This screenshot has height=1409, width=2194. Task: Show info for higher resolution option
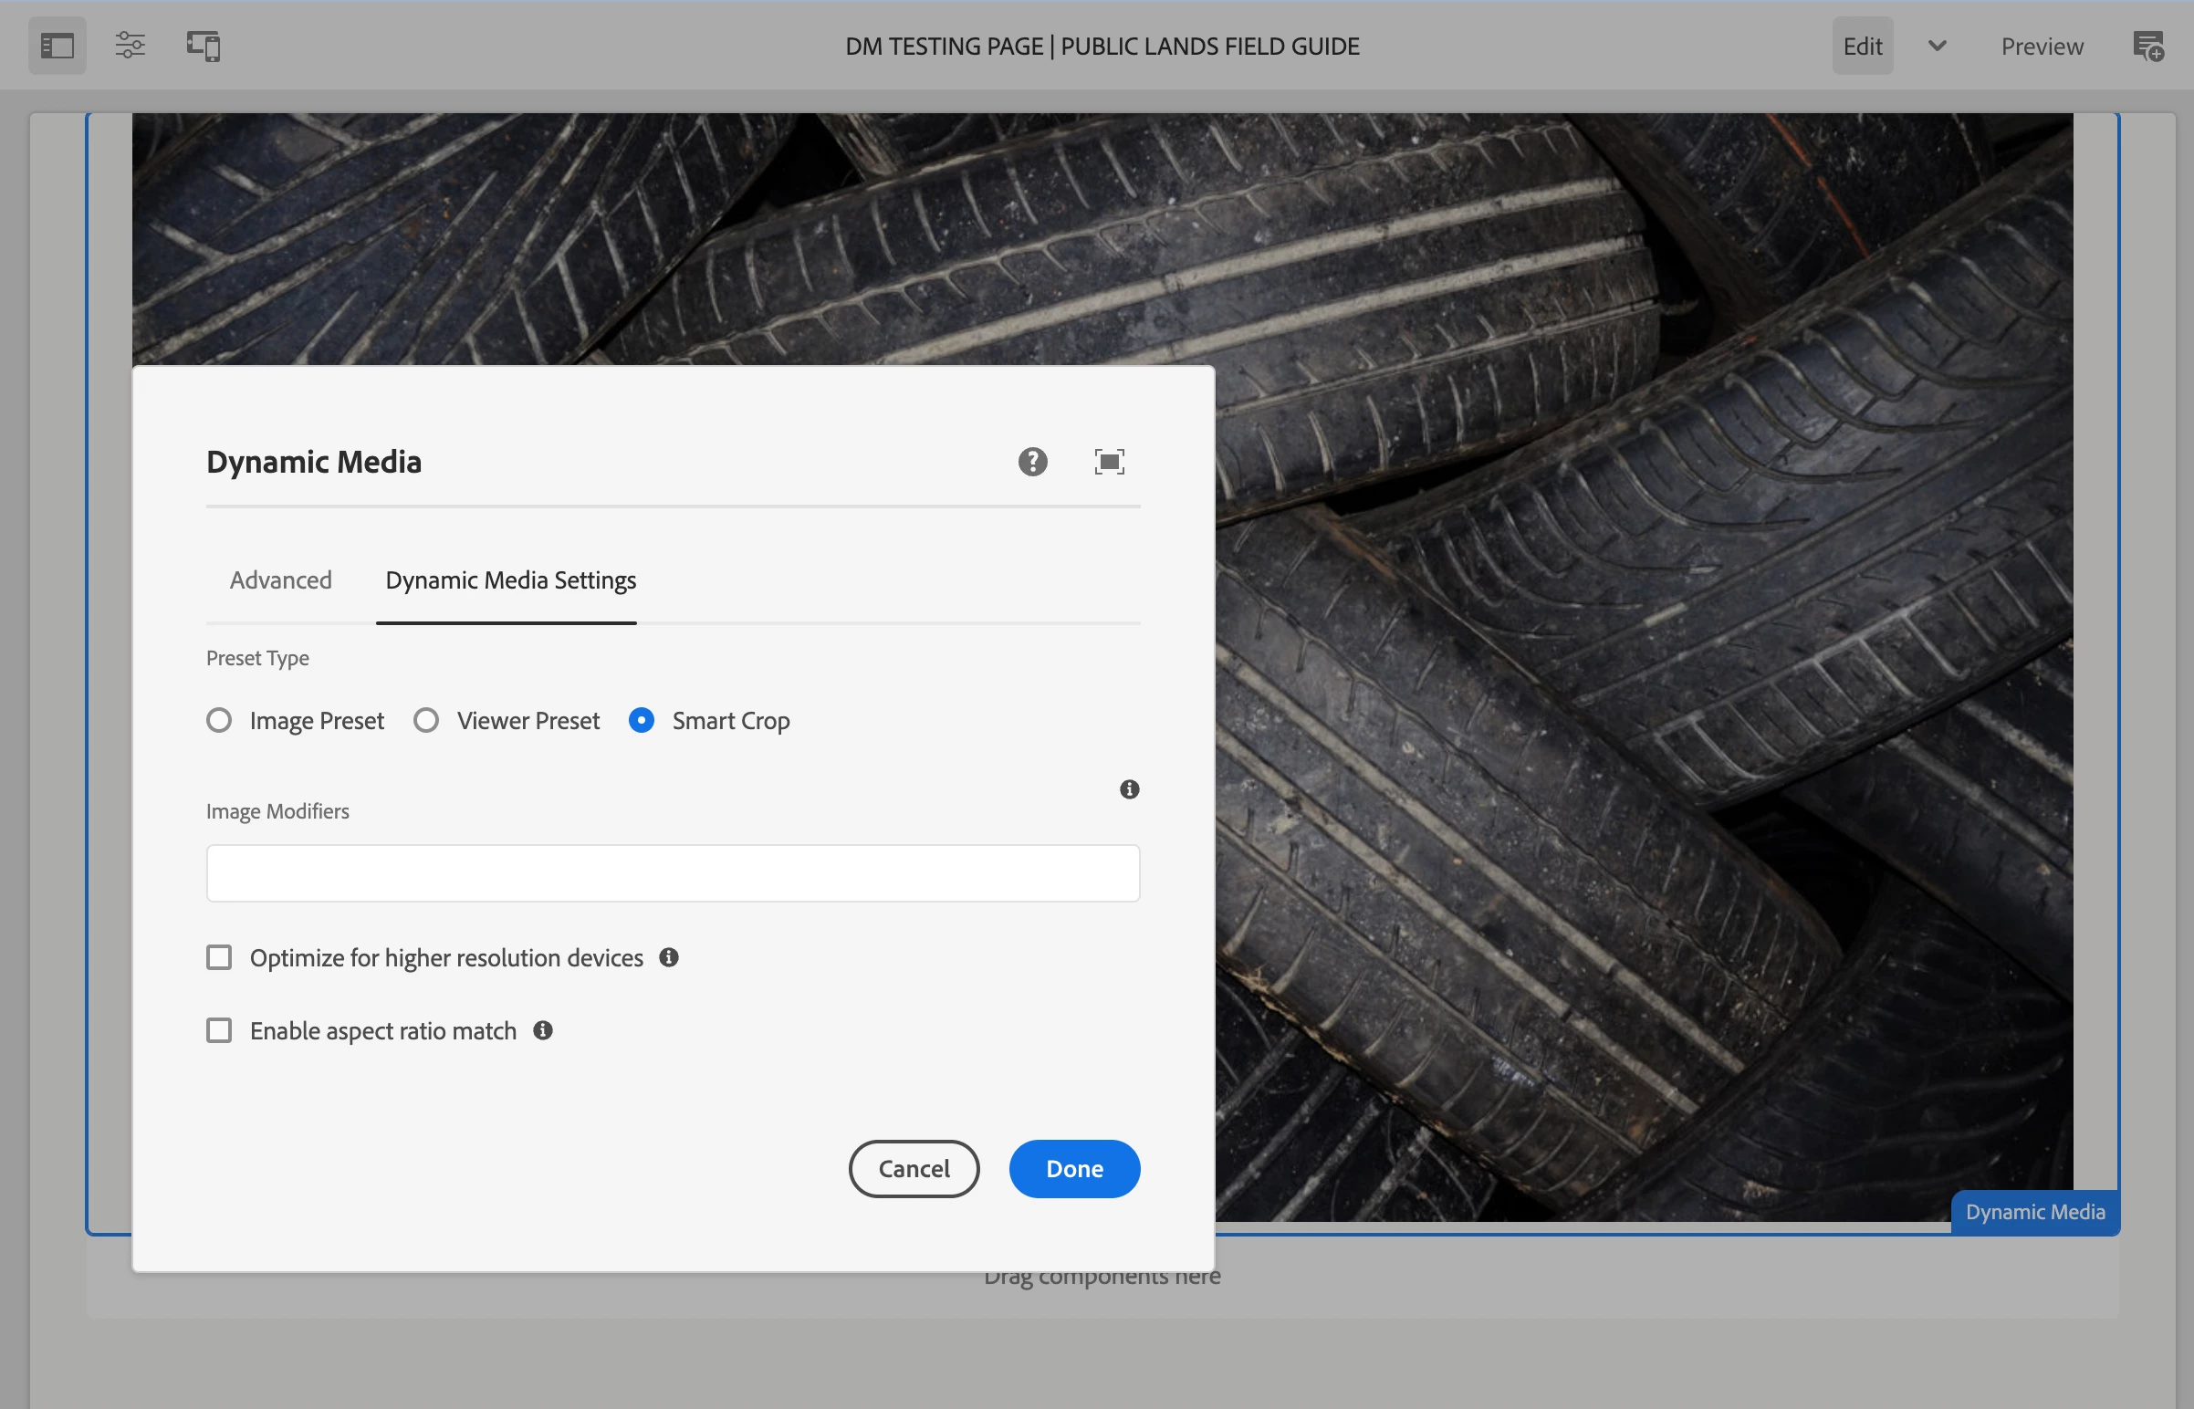click(x=669, y=957)
